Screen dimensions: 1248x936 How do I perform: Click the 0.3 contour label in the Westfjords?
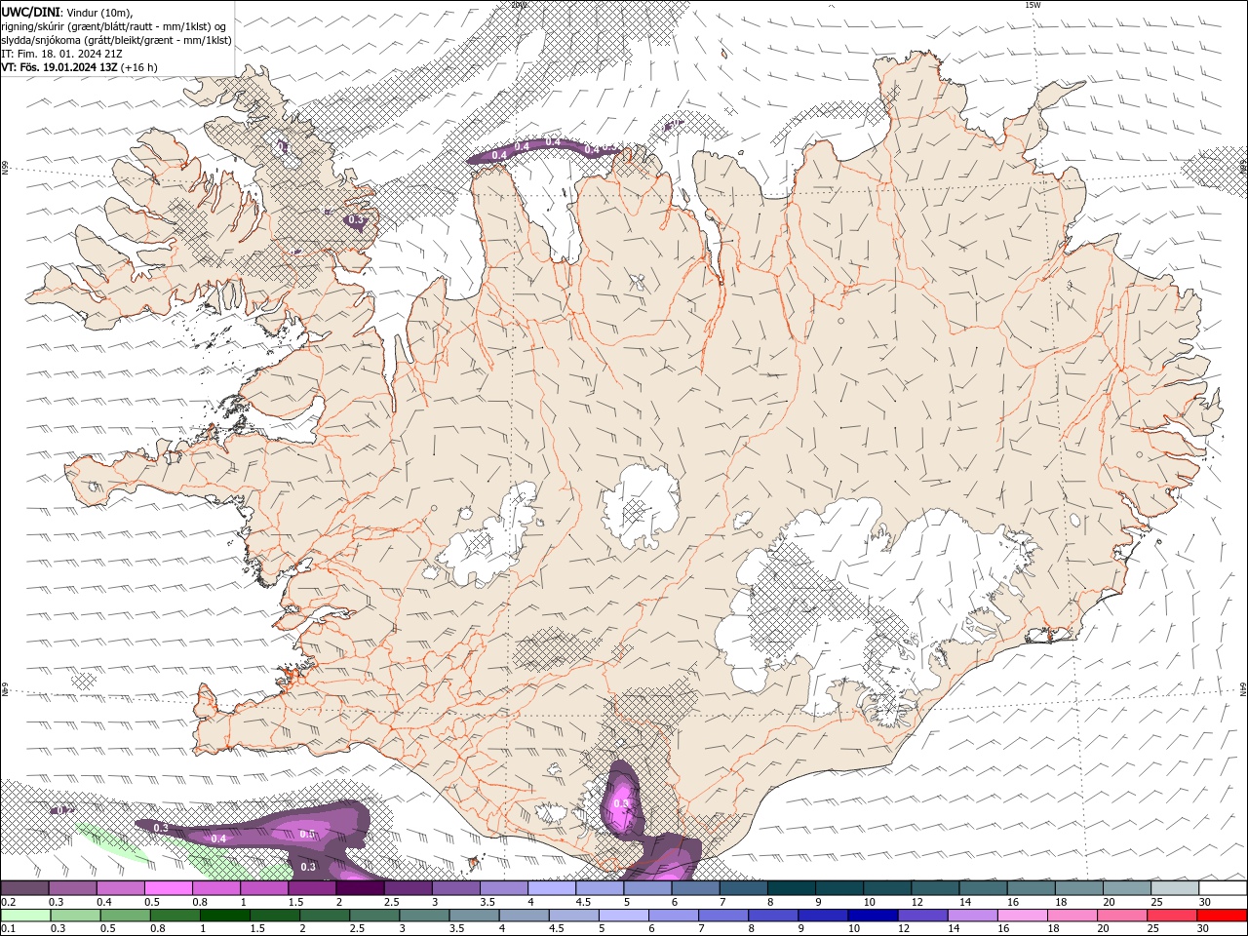click(356, 219)
